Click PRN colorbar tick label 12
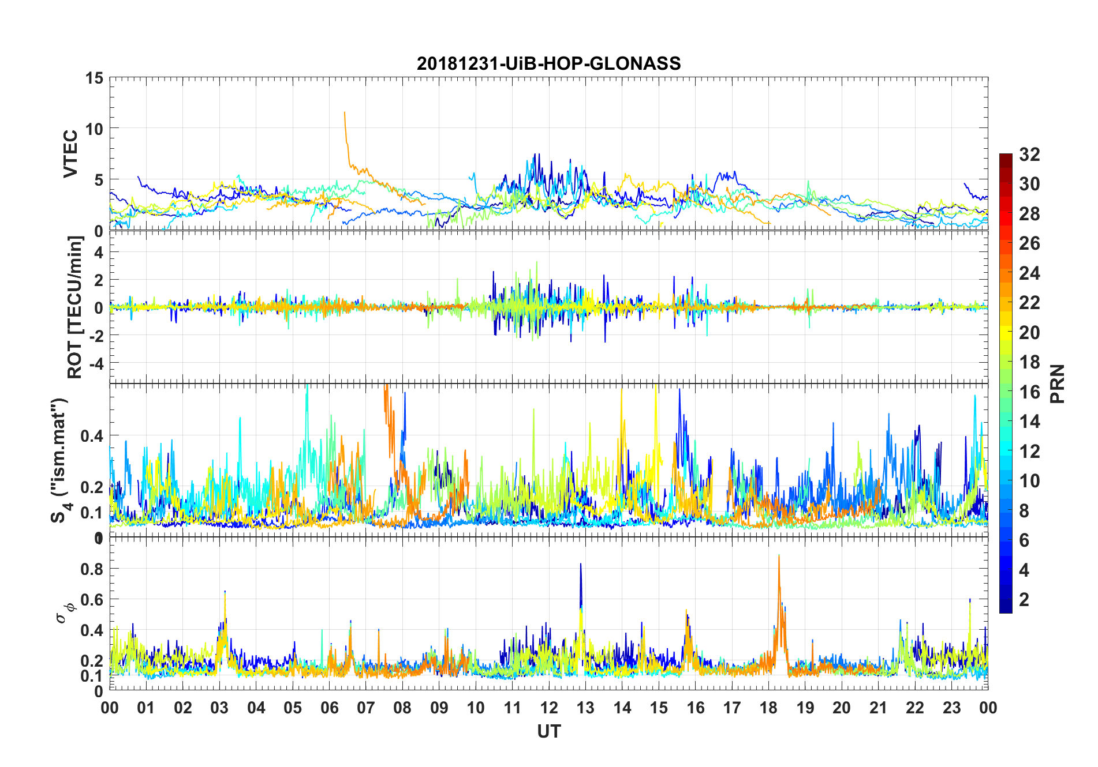The image size is (1098, 767). coord(1030,452)
